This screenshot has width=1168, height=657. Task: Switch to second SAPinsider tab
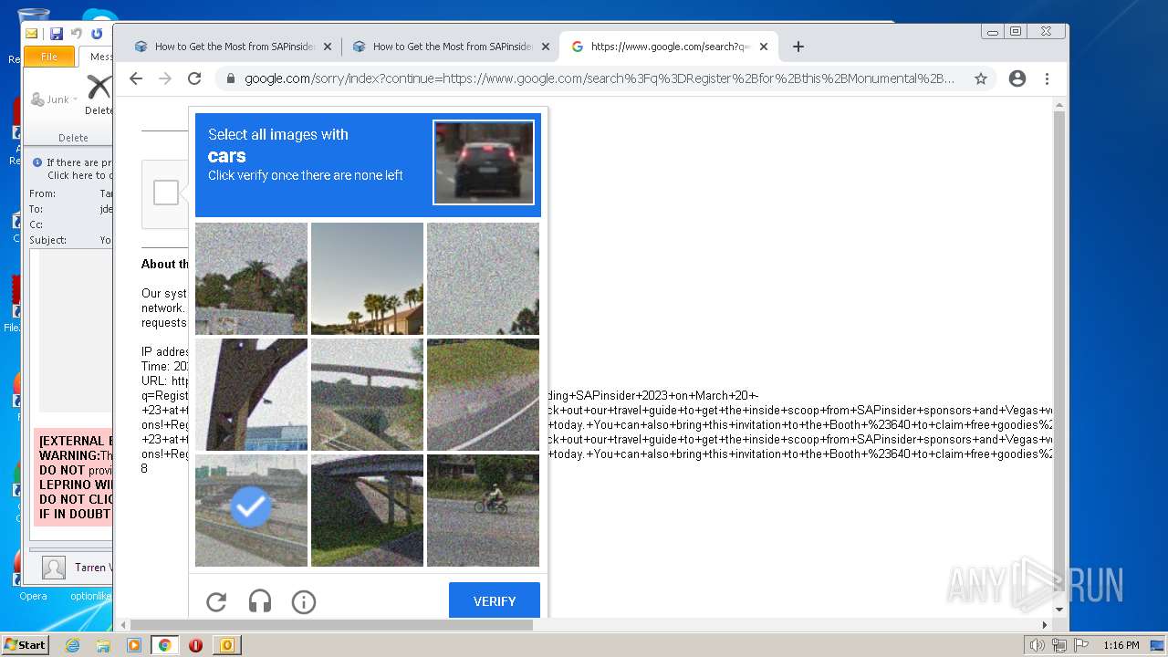451,47
